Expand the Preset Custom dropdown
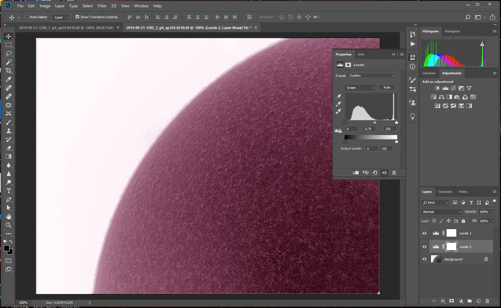The height and width of the screenshot is (308, 501). (x=371, y=76)
